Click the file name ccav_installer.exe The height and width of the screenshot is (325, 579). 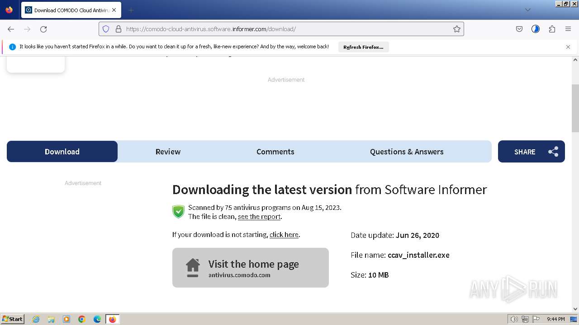click(x=418, y=255)
